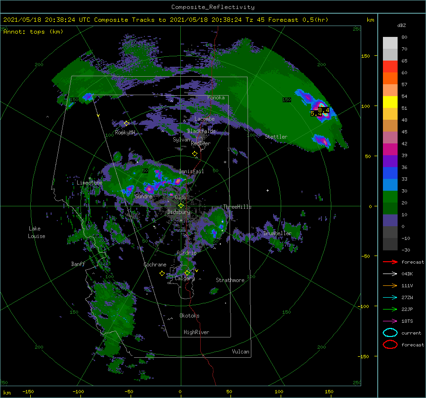
Task: Click the red forecast arrow in legend
Action: pyautogui.click(x=390, y=262)
